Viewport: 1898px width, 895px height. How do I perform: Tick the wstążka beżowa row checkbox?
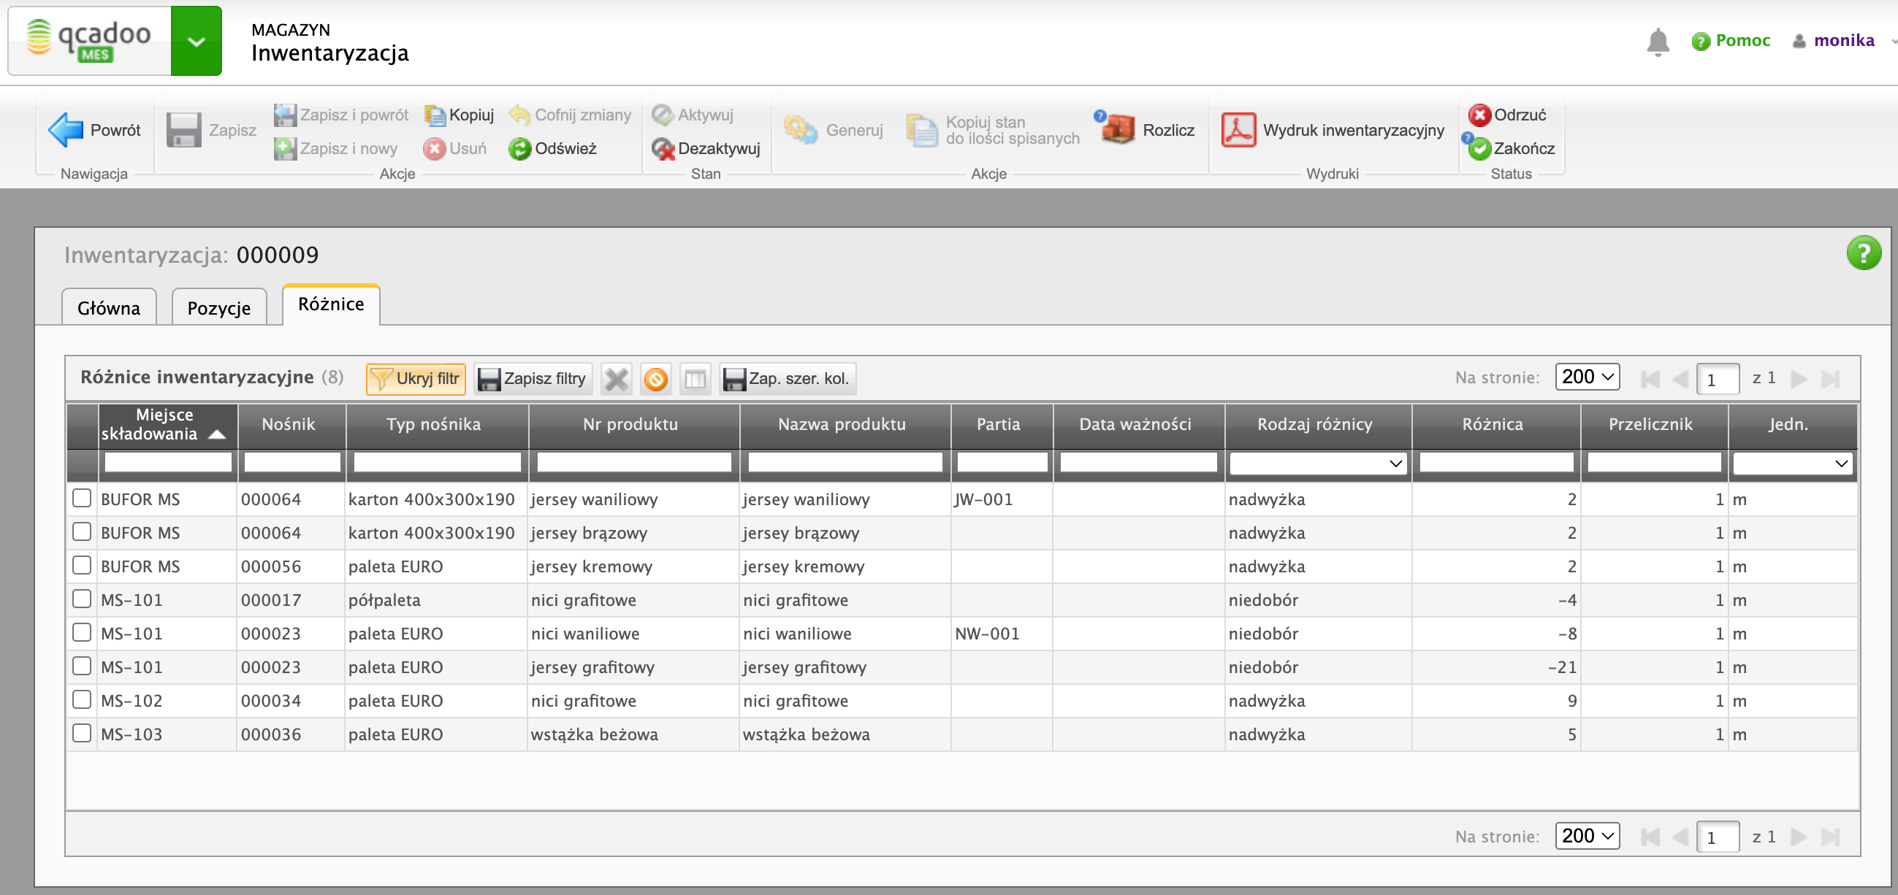click(x=82, y=733)
